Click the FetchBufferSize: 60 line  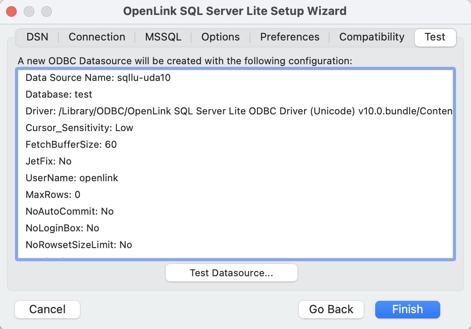click(x=71, y=145)
